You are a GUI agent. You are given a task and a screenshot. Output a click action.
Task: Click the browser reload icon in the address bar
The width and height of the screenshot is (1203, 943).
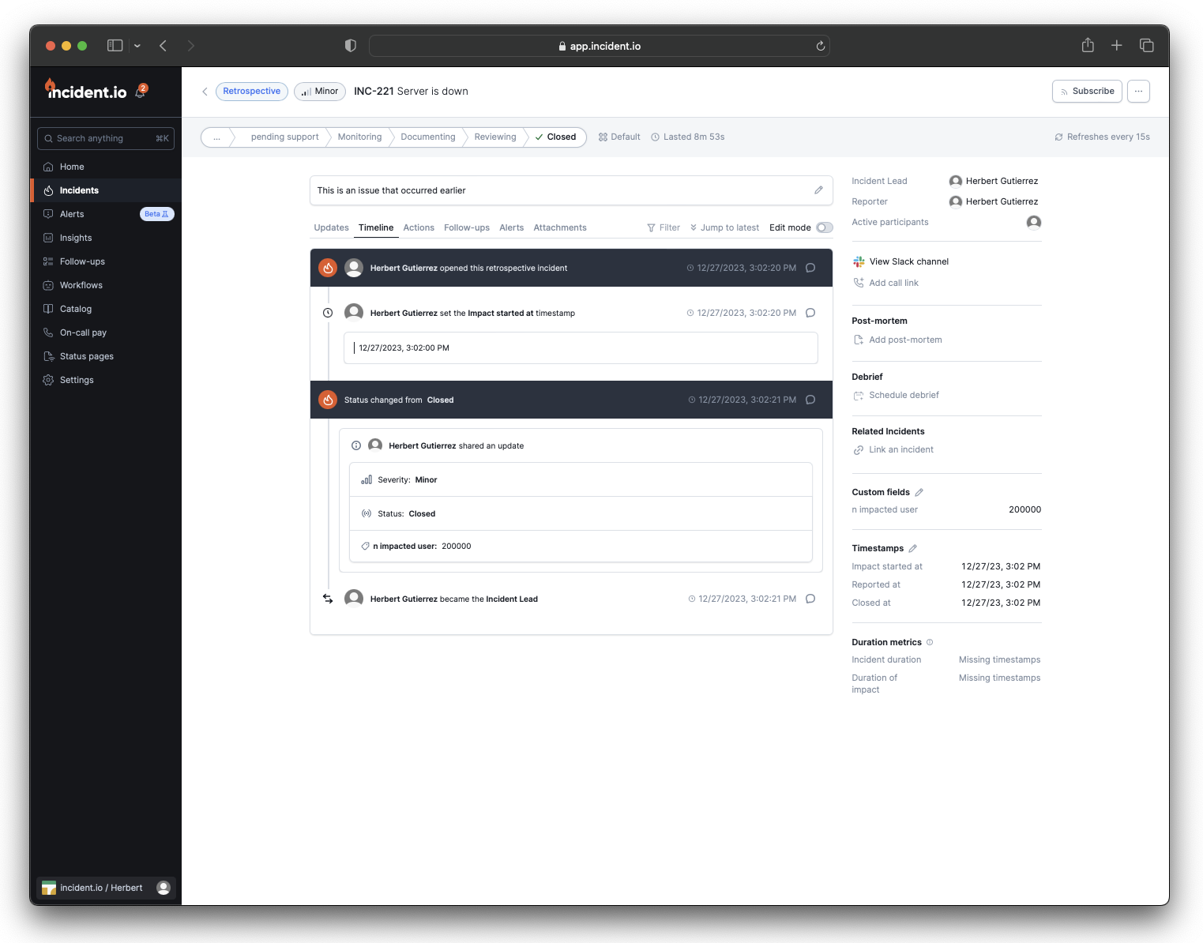821,46
